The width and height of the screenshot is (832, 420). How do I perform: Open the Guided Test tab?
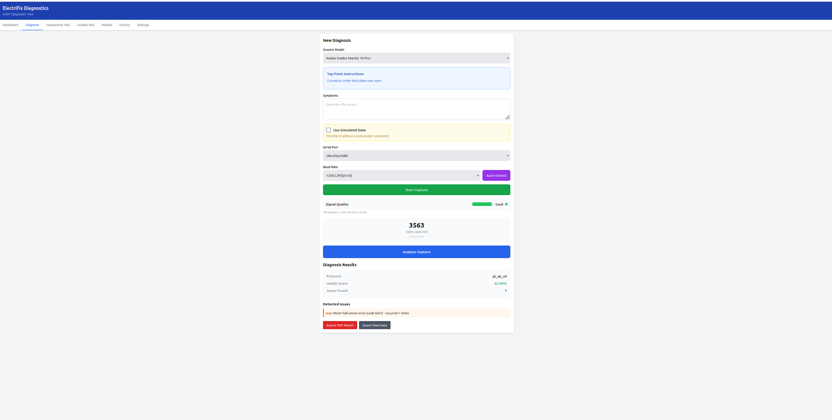tap(86, 25)
